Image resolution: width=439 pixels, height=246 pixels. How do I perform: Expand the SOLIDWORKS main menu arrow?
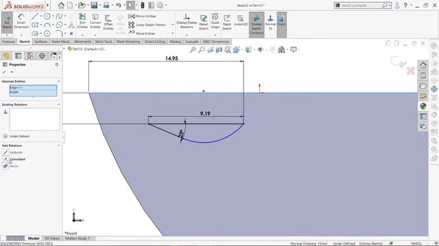coord(48,5)
